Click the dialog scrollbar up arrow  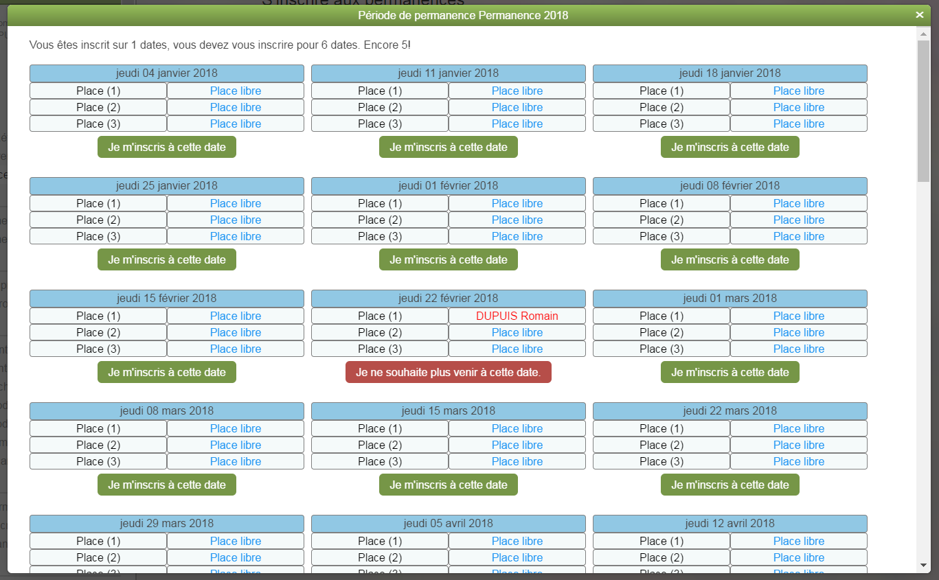[923, 33]
